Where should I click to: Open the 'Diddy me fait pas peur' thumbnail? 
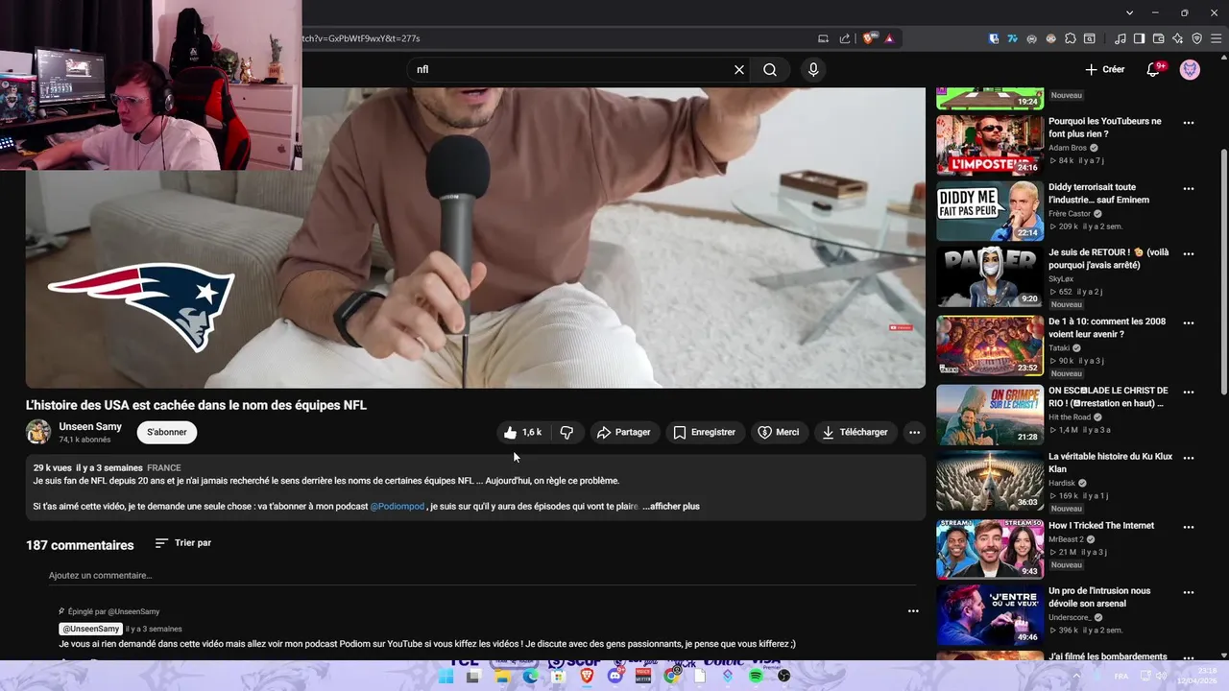pos(990,211)
